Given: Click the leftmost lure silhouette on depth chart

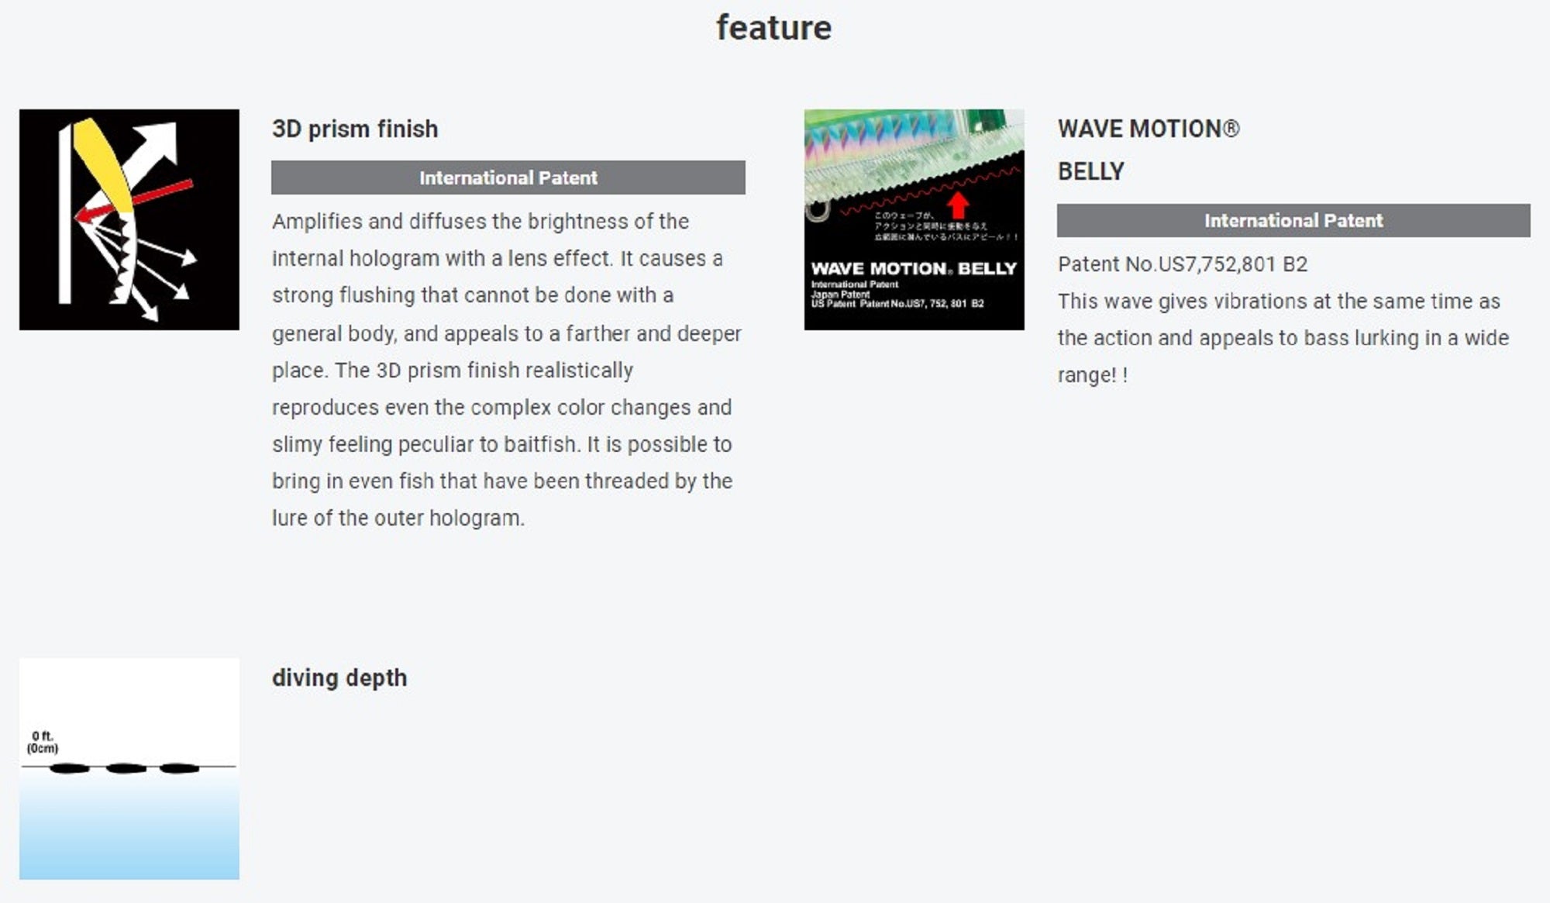Looking at the screenshot, I should pos(69,769).
